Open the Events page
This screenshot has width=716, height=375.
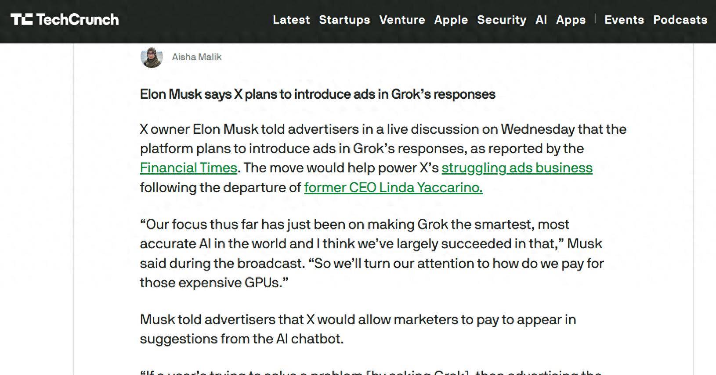[x=624, y=20]
